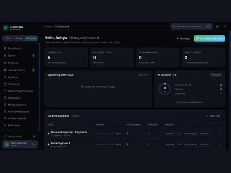
Task: Expand the Data Engineer 3 row chevron
Action: [x=220, y=144]
